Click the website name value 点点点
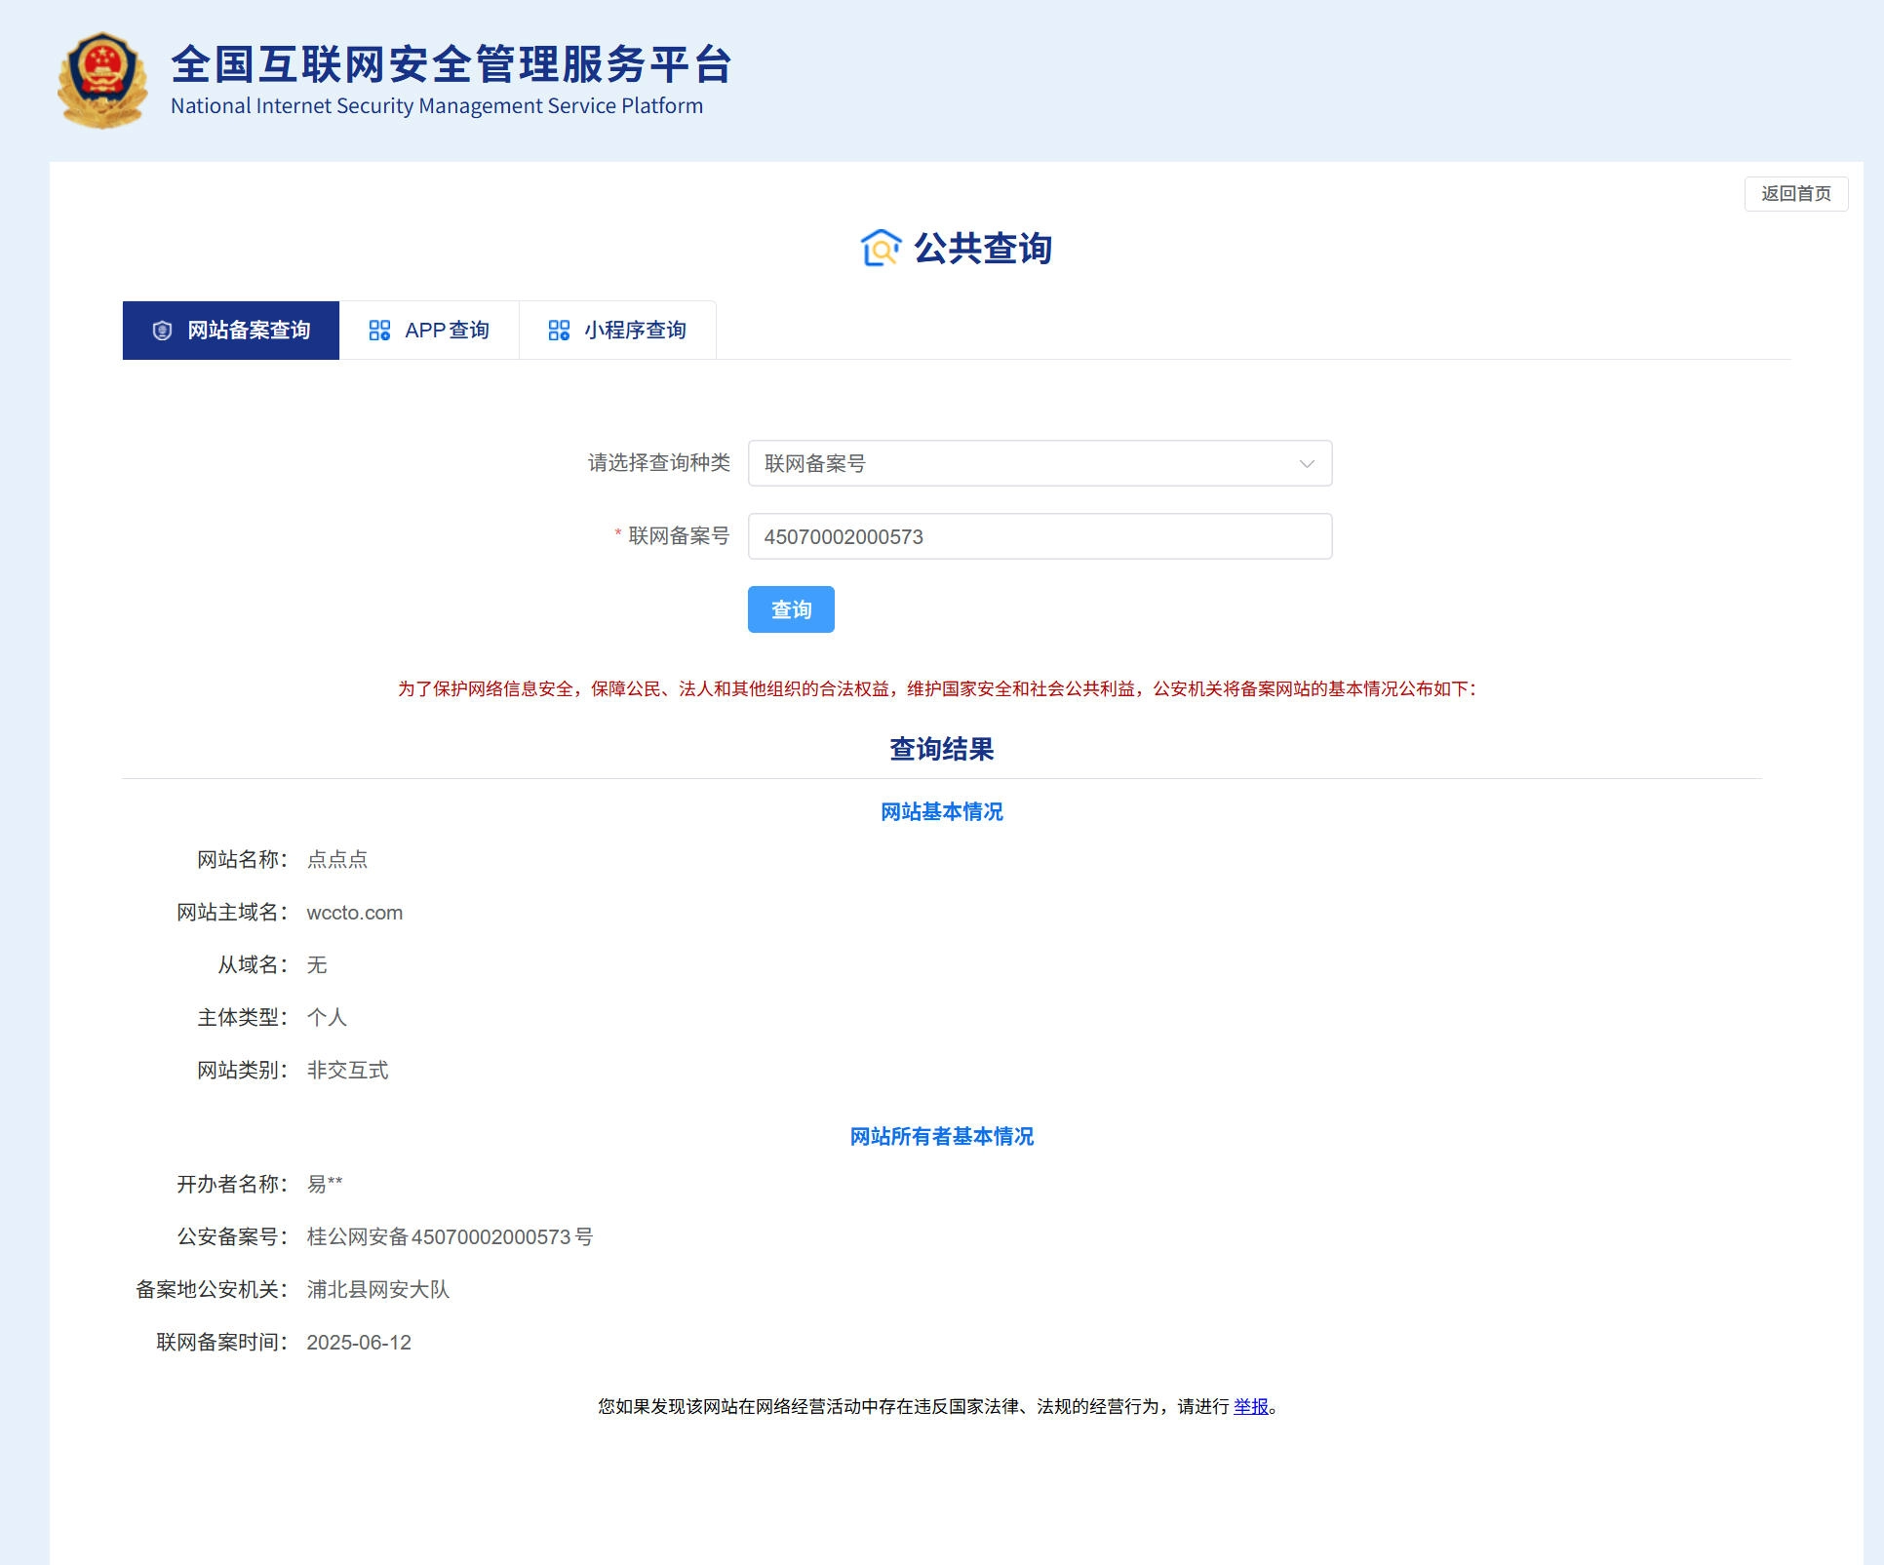This screenshot has height=1565, width=1884. click(337, 859)
